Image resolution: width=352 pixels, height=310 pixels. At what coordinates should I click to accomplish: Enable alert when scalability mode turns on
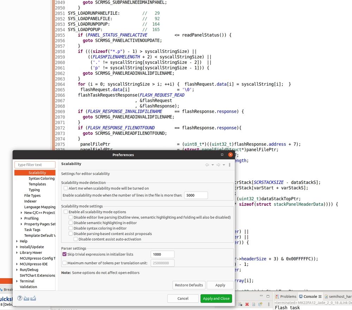(x=66, y=188)
